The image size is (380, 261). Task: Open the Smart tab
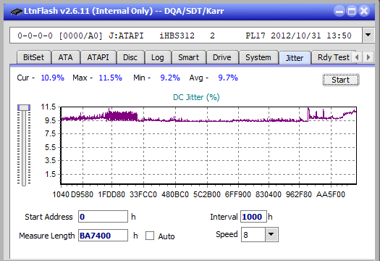(x=188, y=57)
